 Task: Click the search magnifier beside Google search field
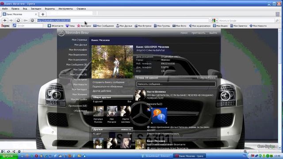(x=277, y=21)
